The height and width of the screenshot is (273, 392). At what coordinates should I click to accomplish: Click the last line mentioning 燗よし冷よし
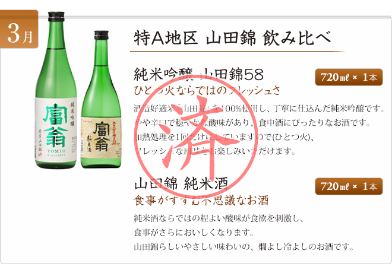[244, 247]
